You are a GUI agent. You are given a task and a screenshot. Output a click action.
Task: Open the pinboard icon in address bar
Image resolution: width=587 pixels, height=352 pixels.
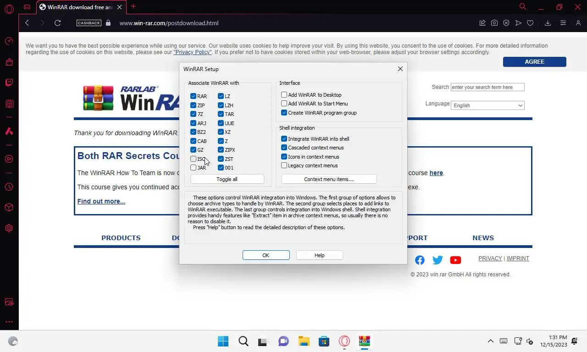[x=482, y=23]
